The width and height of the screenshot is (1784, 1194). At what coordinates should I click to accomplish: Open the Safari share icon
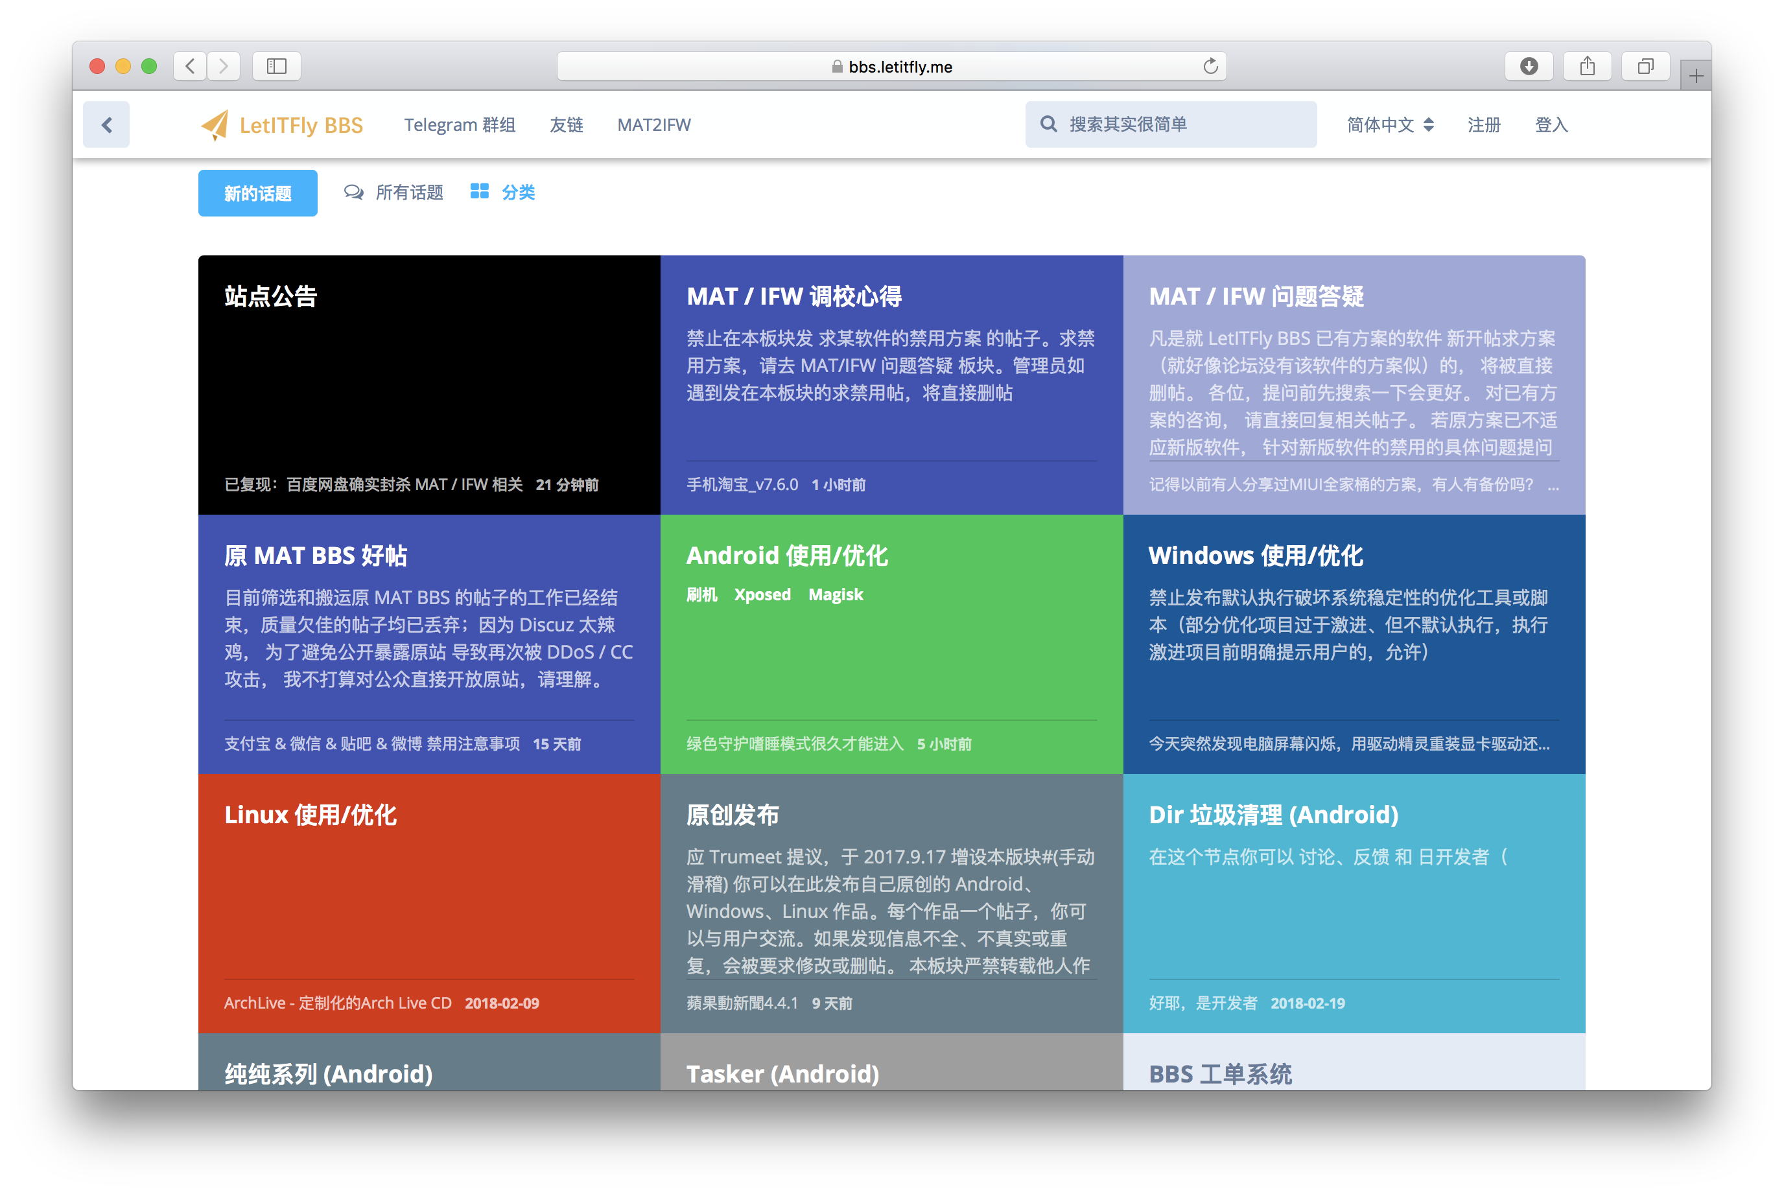point(1587,66)
